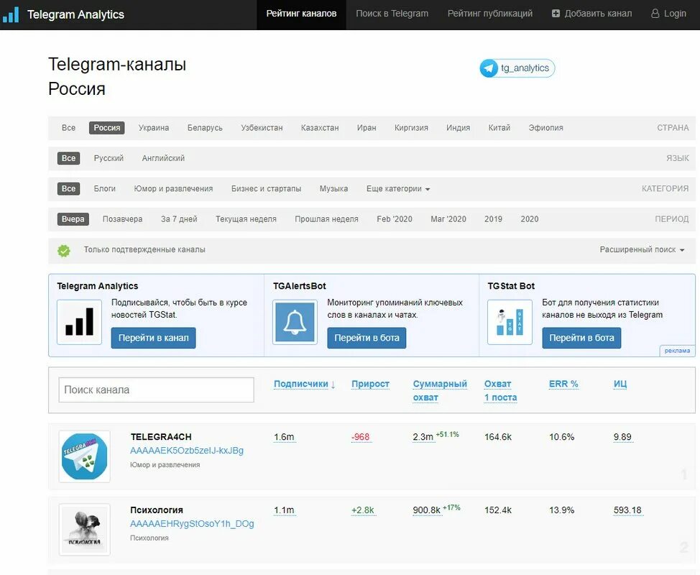
Task: Select the Вчера period
Action: tap(73, 218)
